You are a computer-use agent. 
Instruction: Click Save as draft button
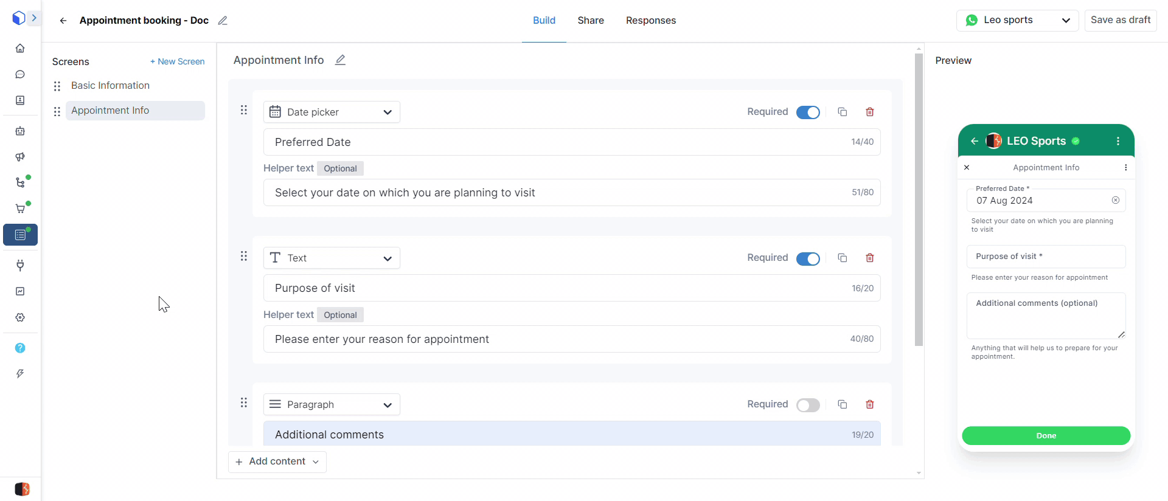point(1120,20)
